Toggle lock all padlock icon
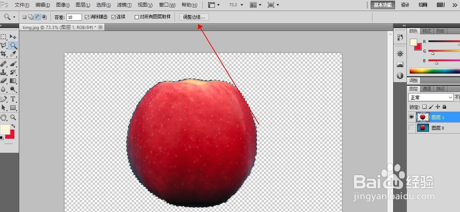The image size is (460, 212). click(x=444, y=107)
